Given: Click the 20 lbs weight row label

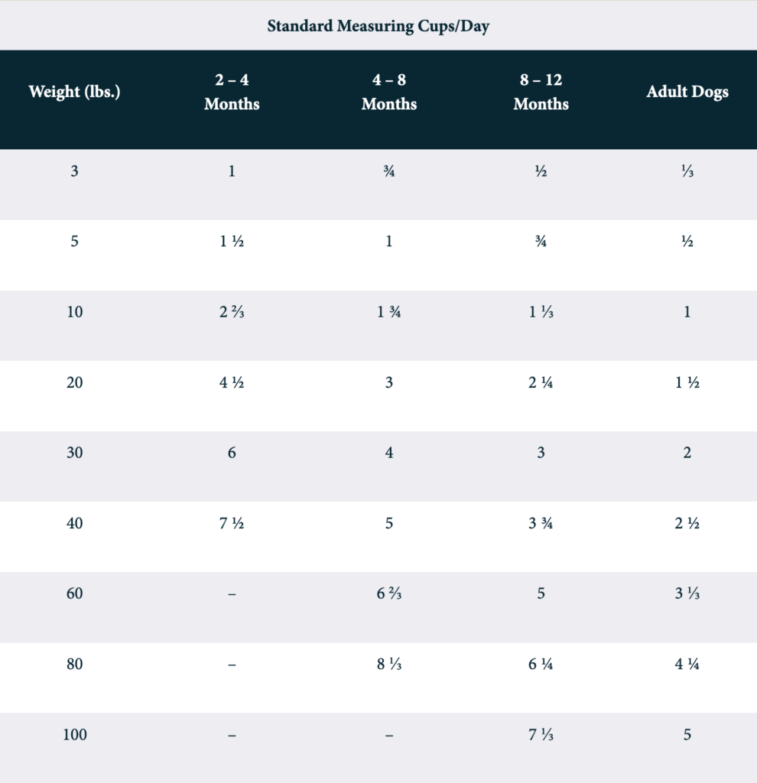Looking at the screenshot, I should coord(74,382).
